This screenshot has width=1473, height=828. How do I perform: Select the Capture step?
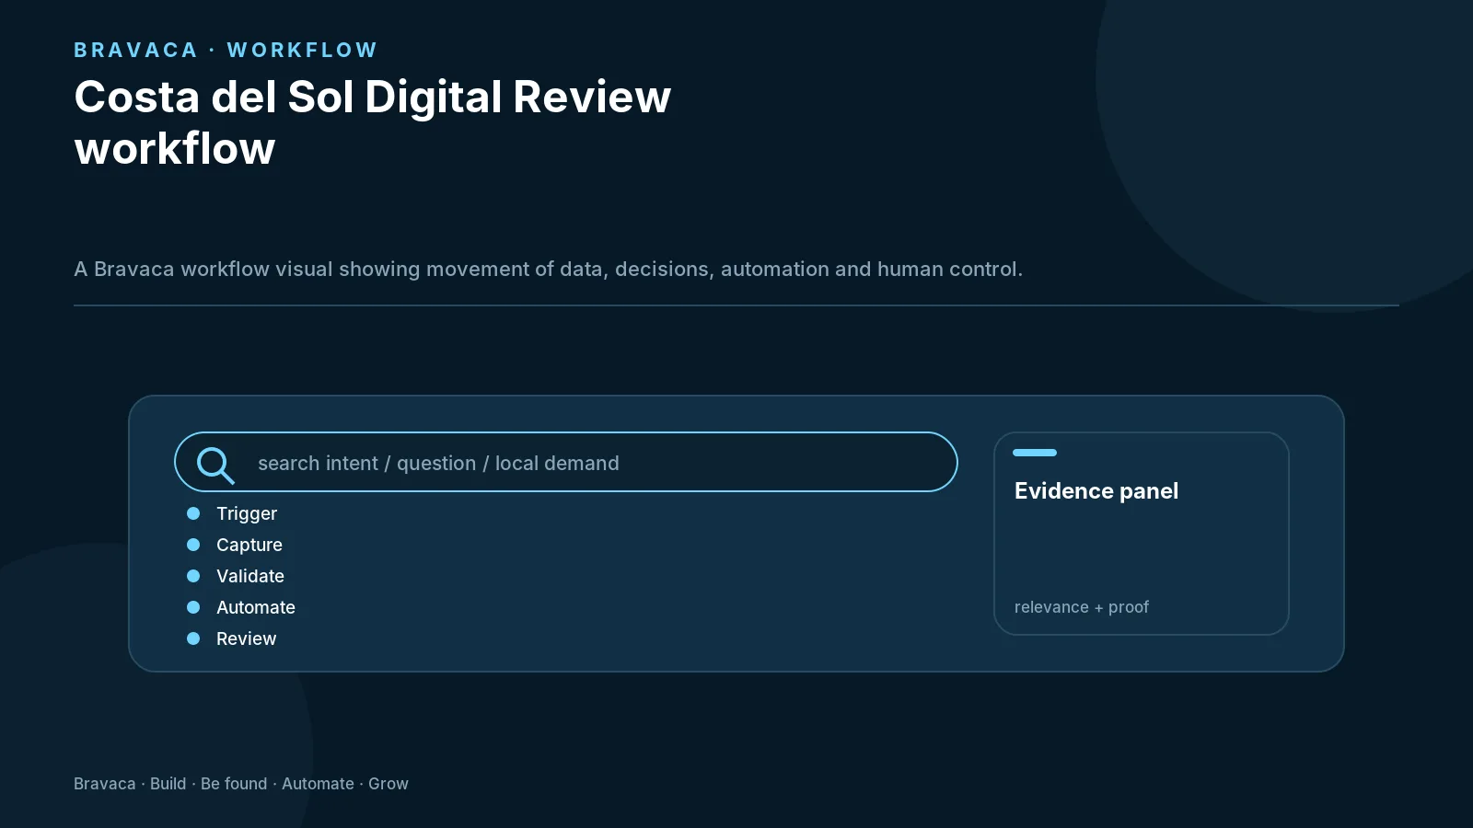point(235,545)
